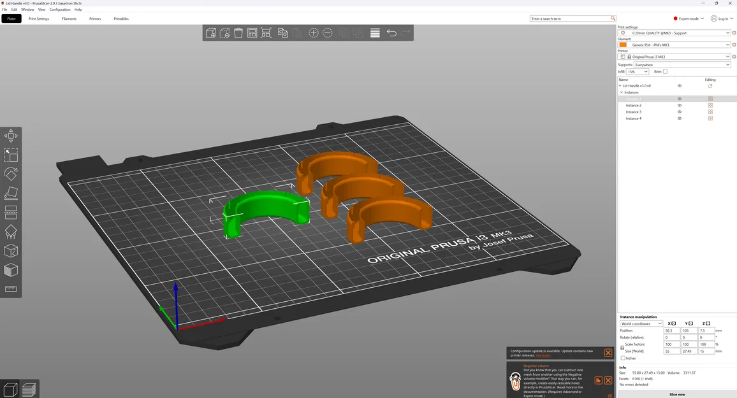Open the File menu
Image resolution: width=737 pixels, height=398 pixels.
pos(4,10)
